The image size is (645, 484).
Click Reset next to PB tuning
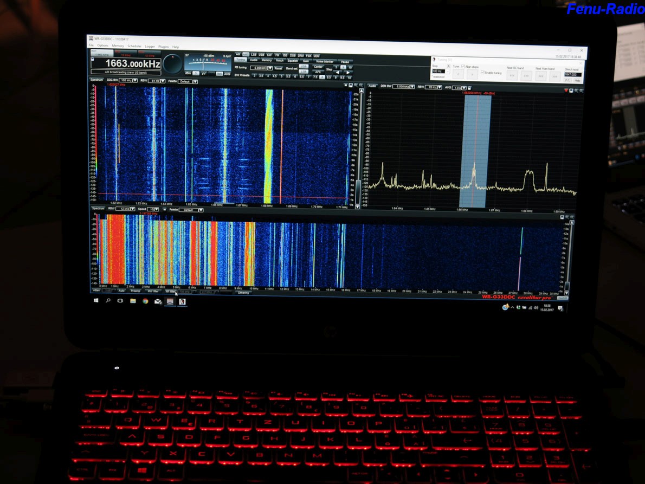278,68
